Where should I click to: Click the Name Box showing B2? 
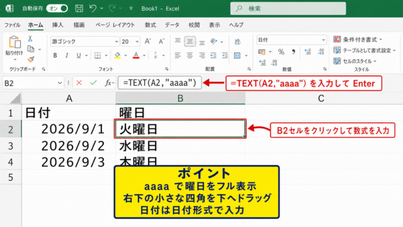click(33, 83)
